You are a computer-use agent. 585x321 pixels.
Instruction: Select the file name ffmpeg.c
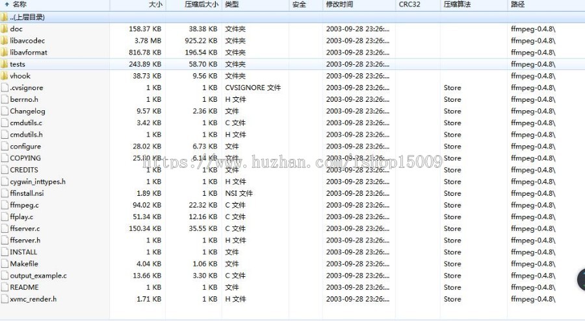point(24,205)
